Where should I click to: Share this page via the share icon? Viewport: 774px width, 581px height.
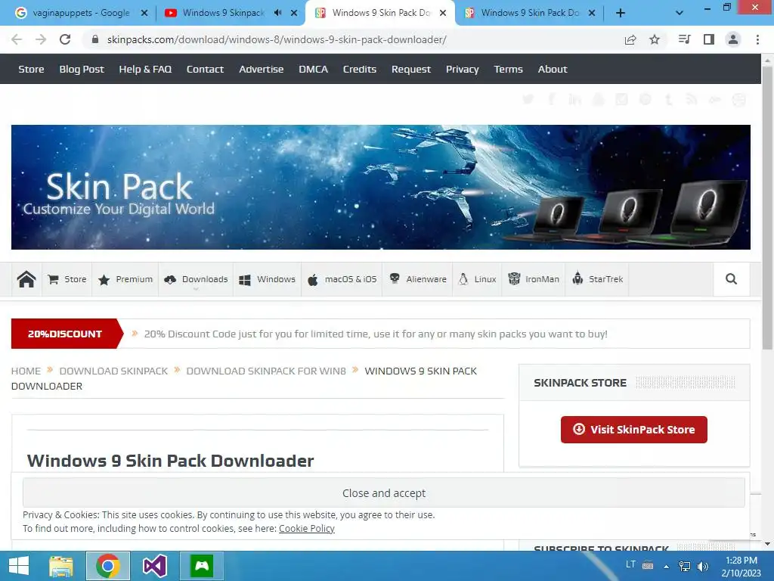pos(630,40)
